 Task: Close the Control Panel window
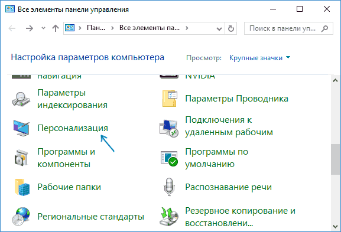327,9
